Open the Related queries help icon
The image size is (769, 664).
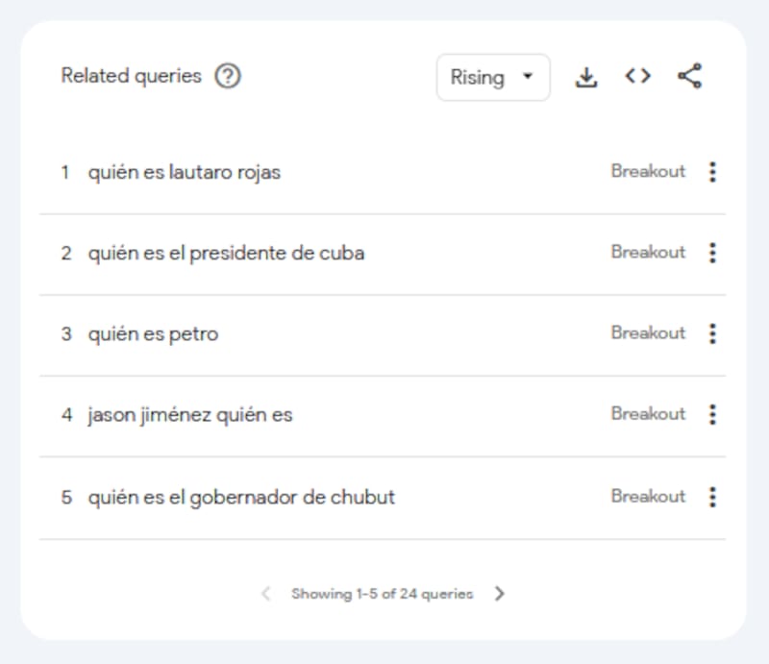227,77
